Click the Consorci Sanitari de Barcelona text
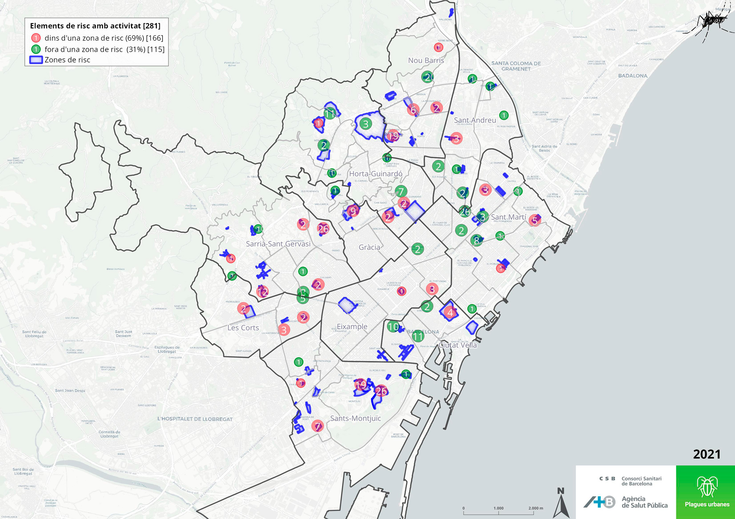Viewport: 735px width, 519px height. coord(641,481)
